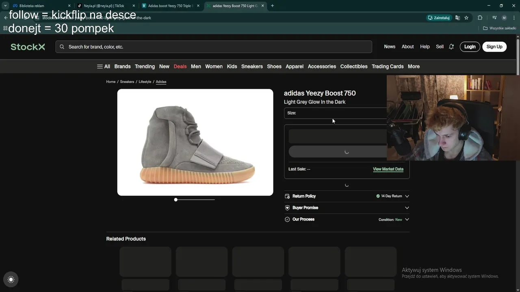Screen dimensions: 520x292
Task: Open the browser profile M avatar
Action: pyautogui.click(x=504, y=18)
